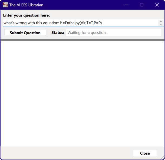Click the disabled maximize window button

(x=141, y=5)
